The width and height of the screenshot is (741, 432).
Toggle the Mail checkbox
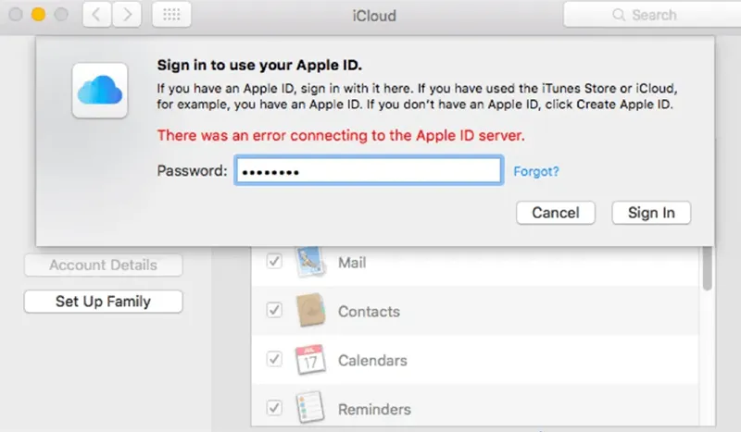tap(274, 261)
